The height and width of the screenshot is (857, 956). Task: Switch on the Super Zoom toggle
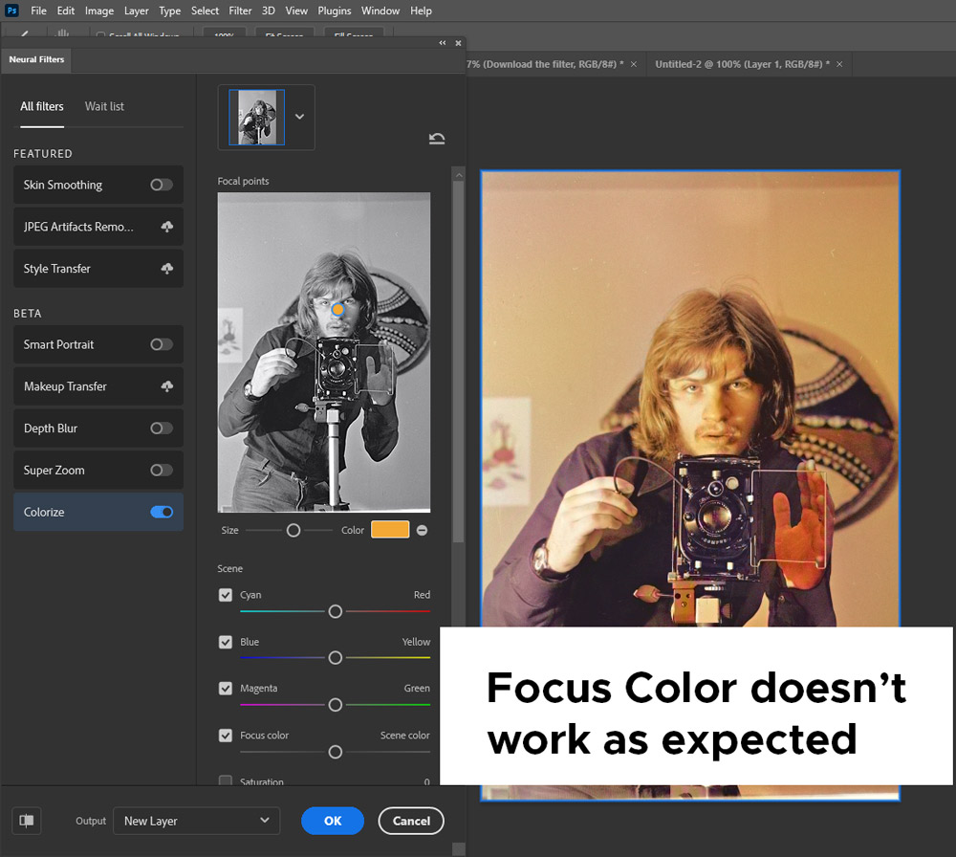coord(162,471)
